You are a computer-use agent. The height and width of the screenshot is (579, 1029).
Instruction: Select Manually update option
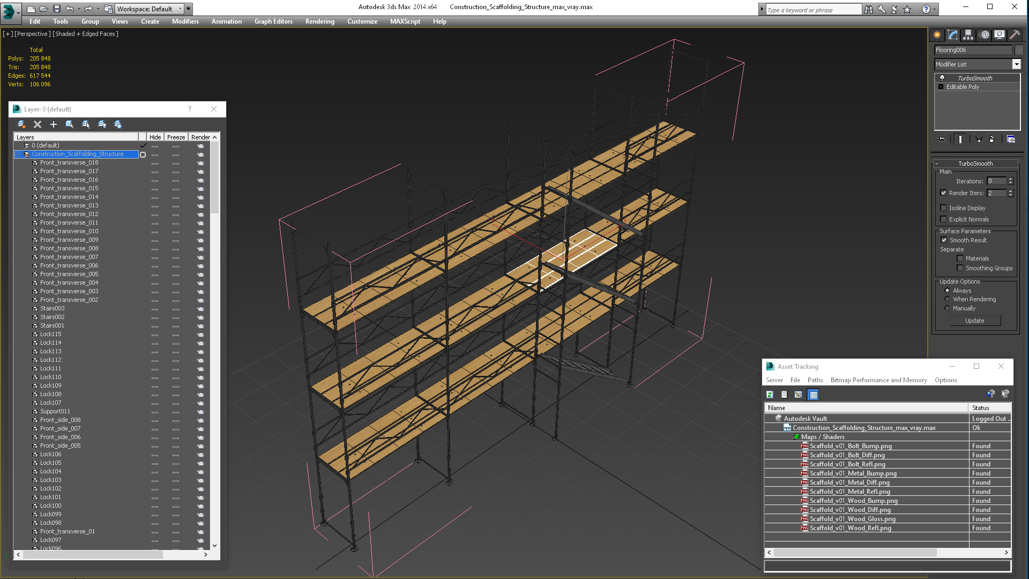click(947, 308)
